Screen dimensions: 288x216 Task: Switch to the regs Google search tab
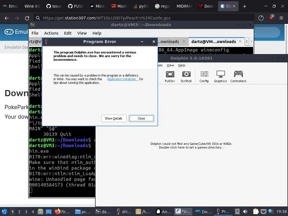click(x=162, y=6)
